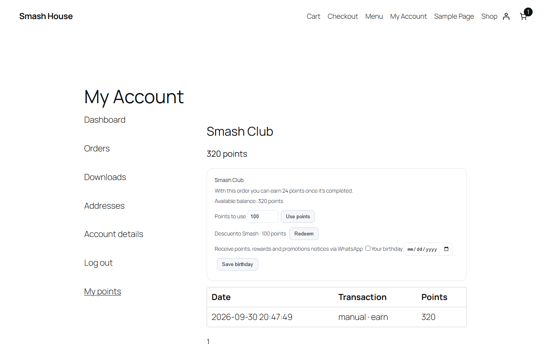The height and width of the screenshot is (344, 551).
Task: Open the user account icon in header
Action: [x=506, y=16]
